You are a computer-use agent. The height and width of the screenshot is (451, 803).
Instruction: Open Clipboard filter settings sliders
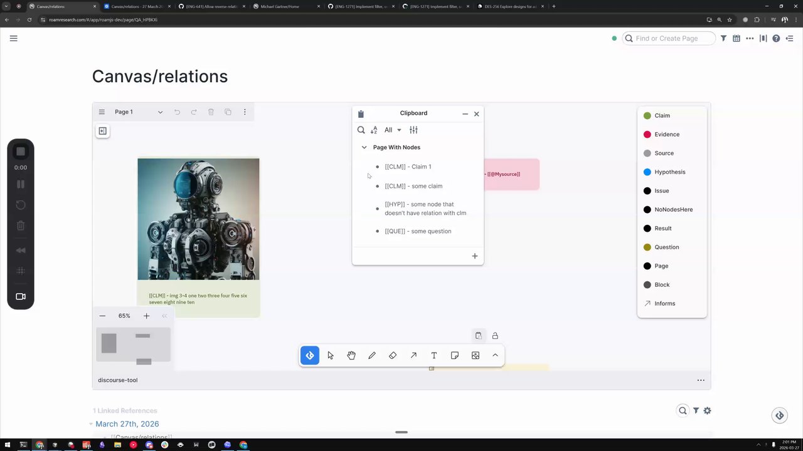[413, 130]
